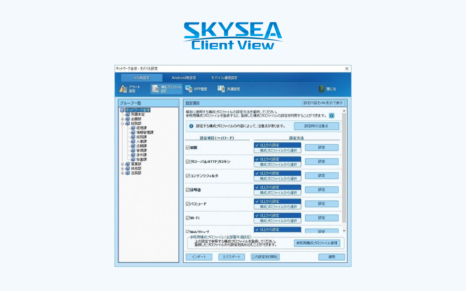Click the 所属未定 group icon
The height and width of the screenshot is (291, 466).
[x=128, y=114]
